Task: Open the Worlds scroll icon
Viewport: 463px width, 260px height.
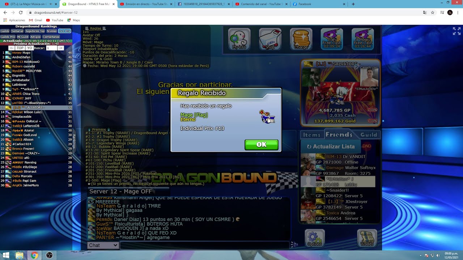Action: (x=367, y=238)
